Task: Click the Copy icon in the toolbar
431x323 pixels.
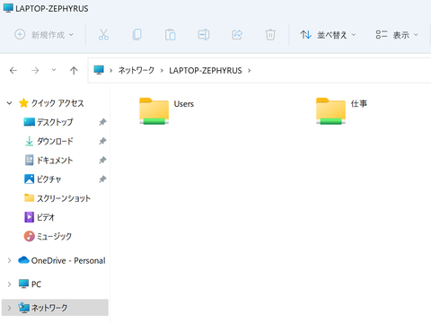Action: coord(137,35)
